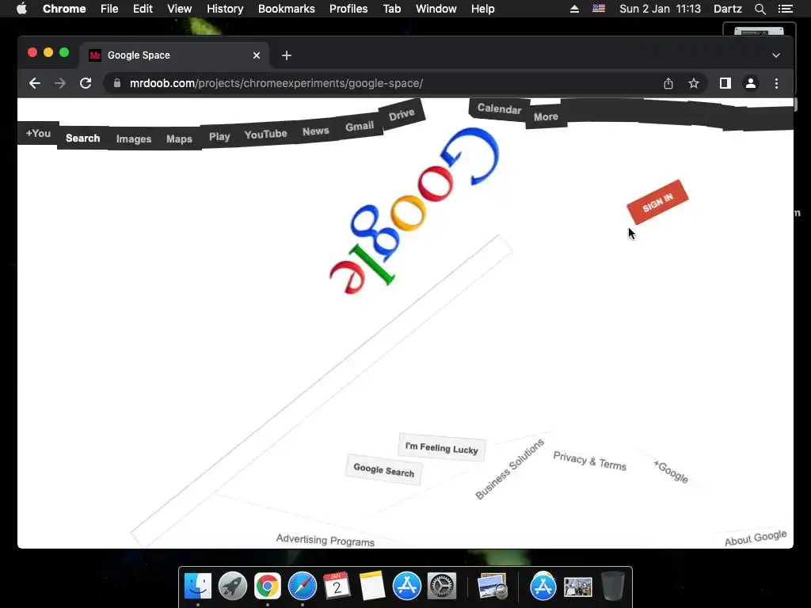Open the Chrome profile avatar icon
The height and width of the screenshot is (608, 811).
coord(751,83)
